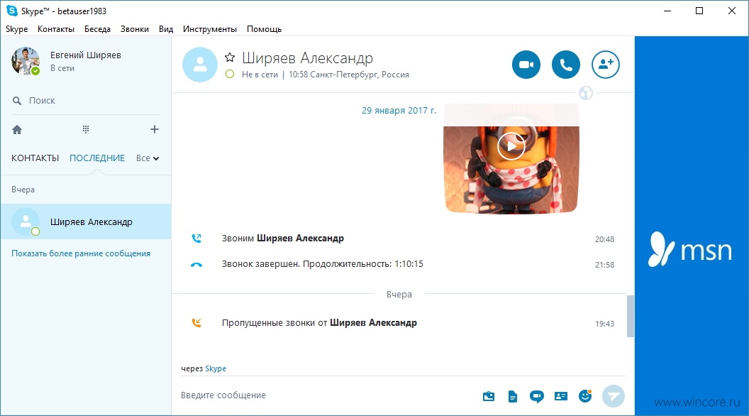Click the send message button
Screen dimensions: 749x416
(614, 396)
